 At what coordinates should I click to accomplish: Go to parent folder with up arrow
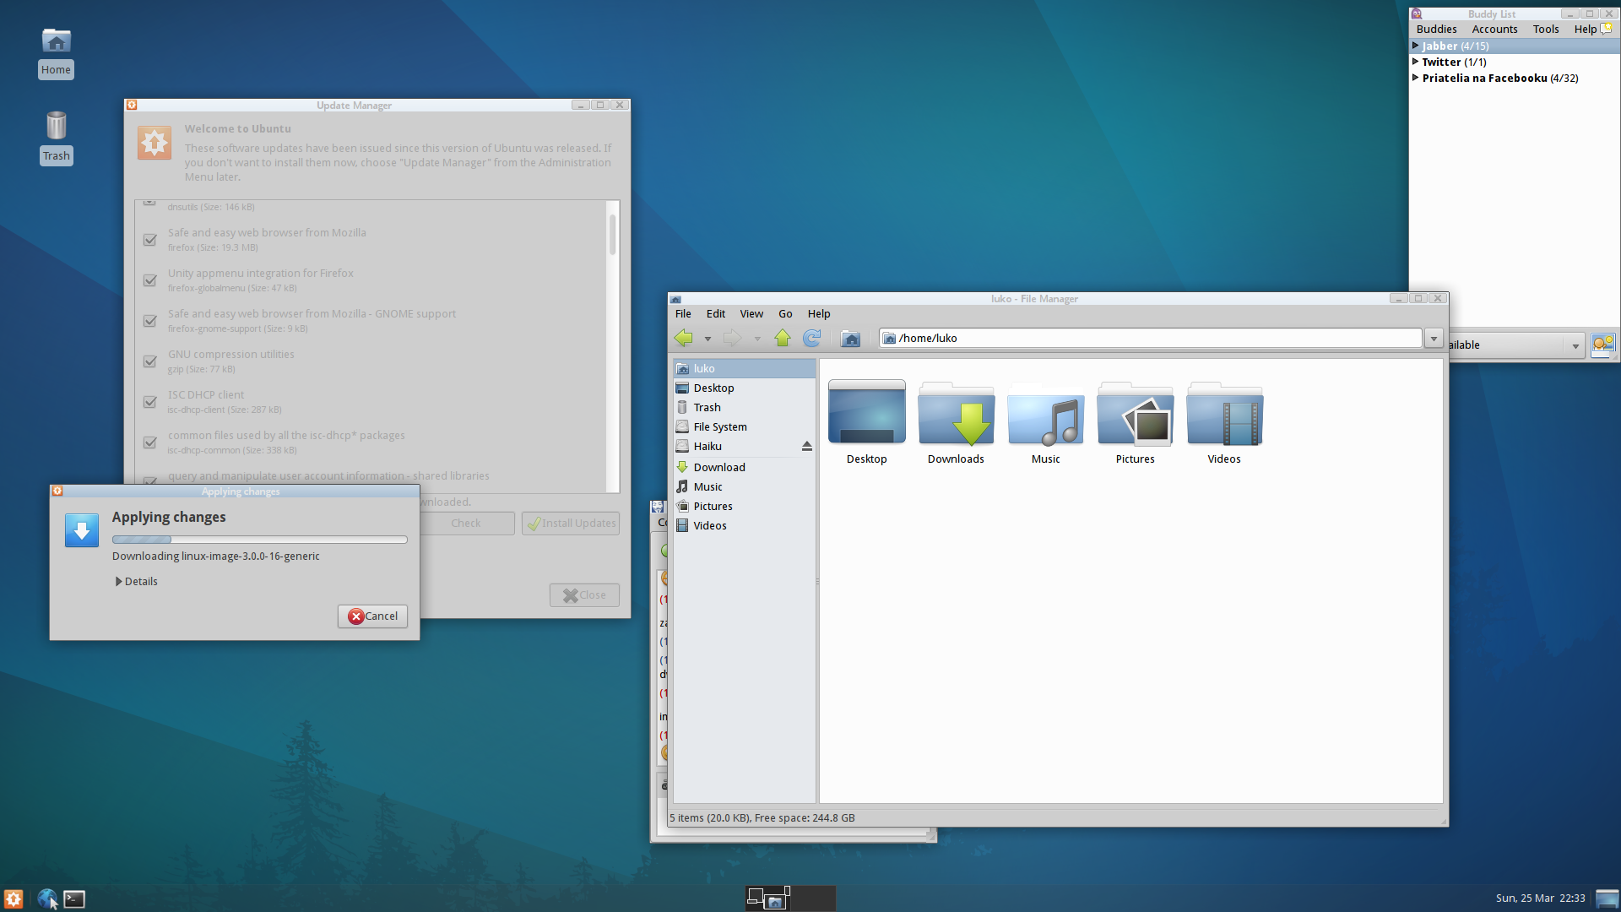(x=783, y=338)
